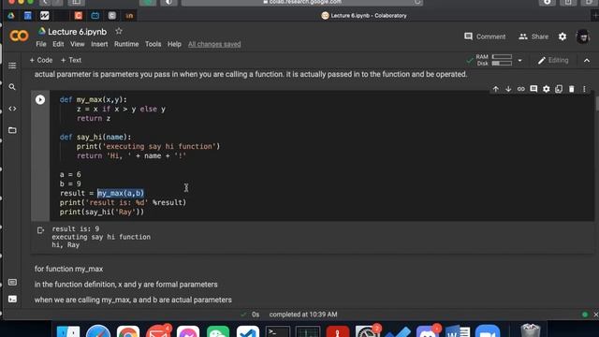Open the Insert menu
Image resolution: width=599 pixels, height=337 pixels.
click(99, 44)
